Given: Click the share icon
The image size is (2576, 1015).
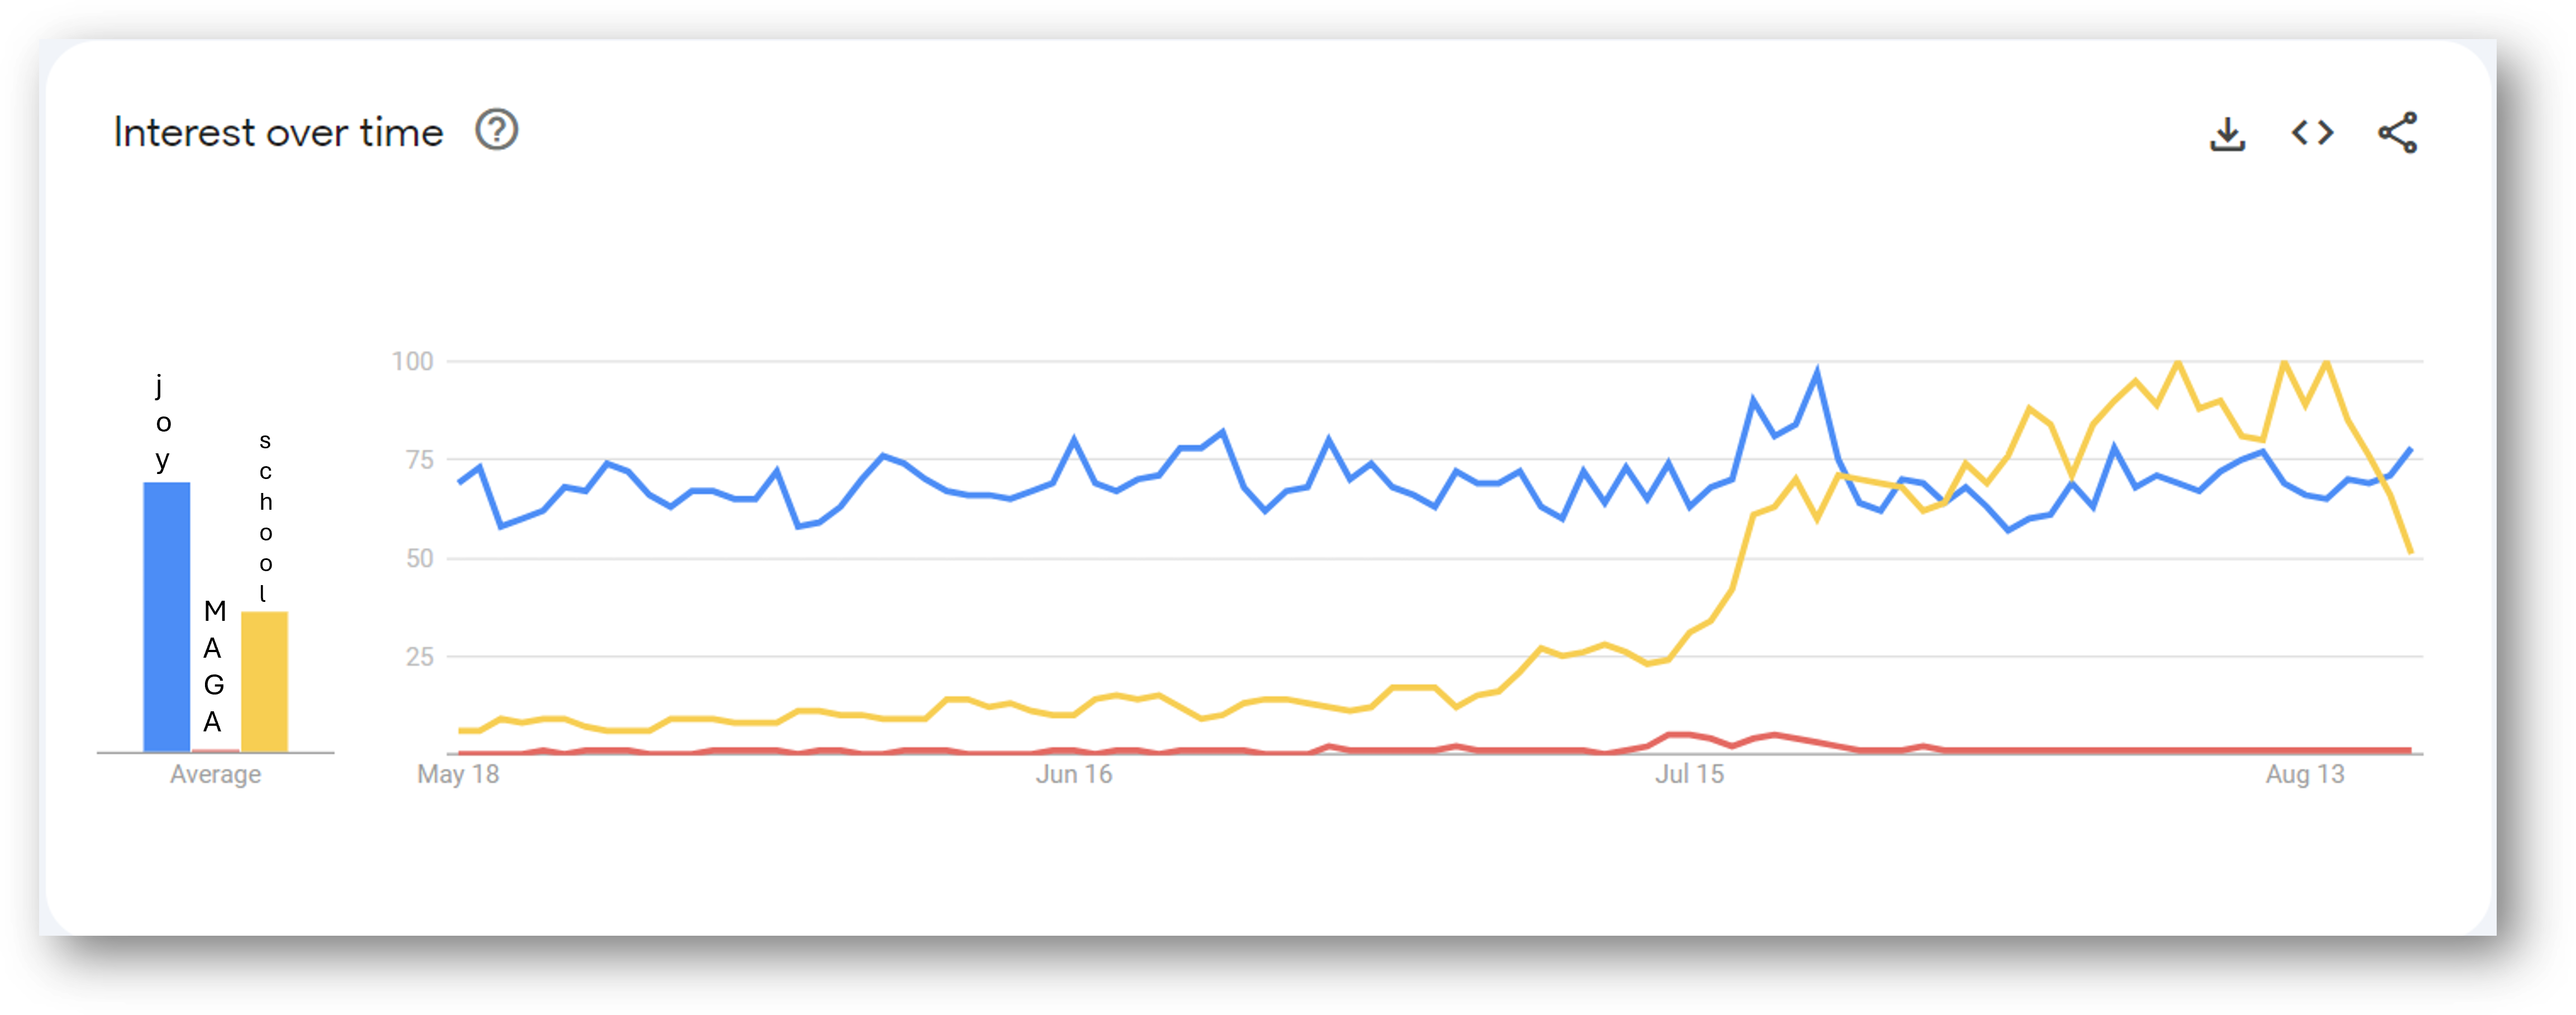Looking at the screenshot, I should point(2398,132).
